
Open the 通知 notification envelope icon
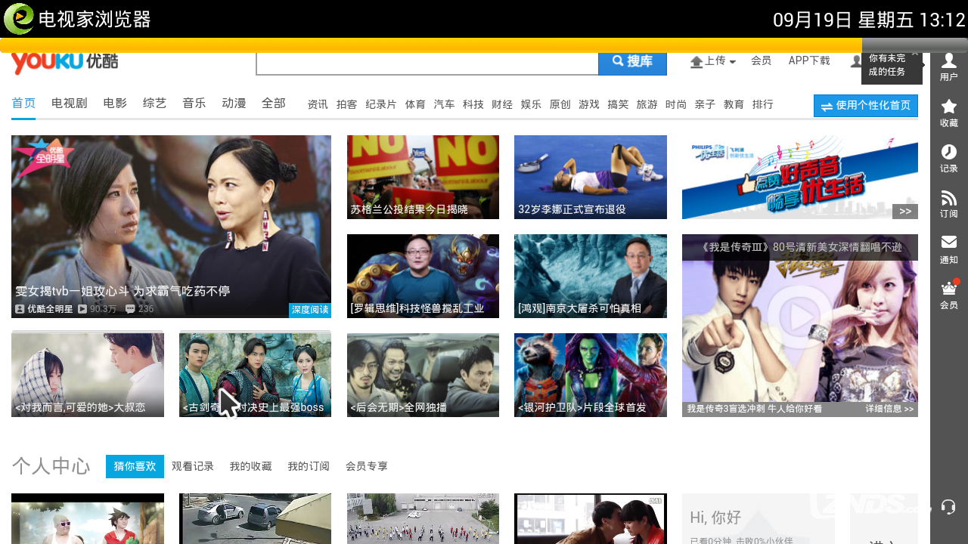(x=948, y=249)
